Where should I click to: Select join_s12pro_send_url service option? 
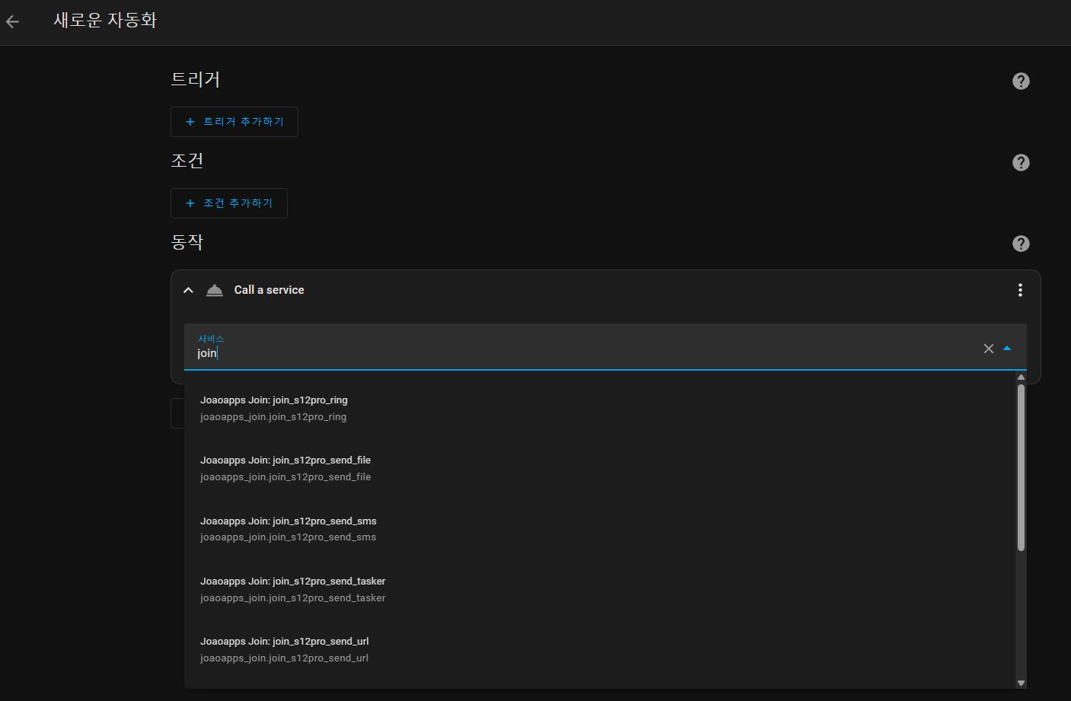coord(285,649)
